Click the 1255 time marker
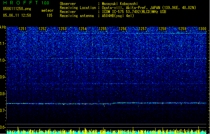Image resolution: width=210 pixels, height=134 pixels. click(x=102, y=29)
